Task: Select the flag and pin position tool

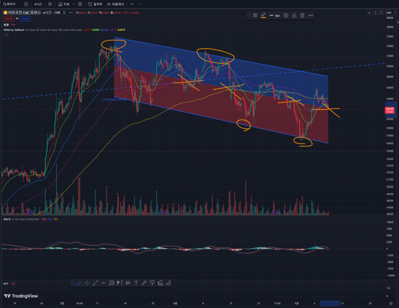Action: click(120, 283)
